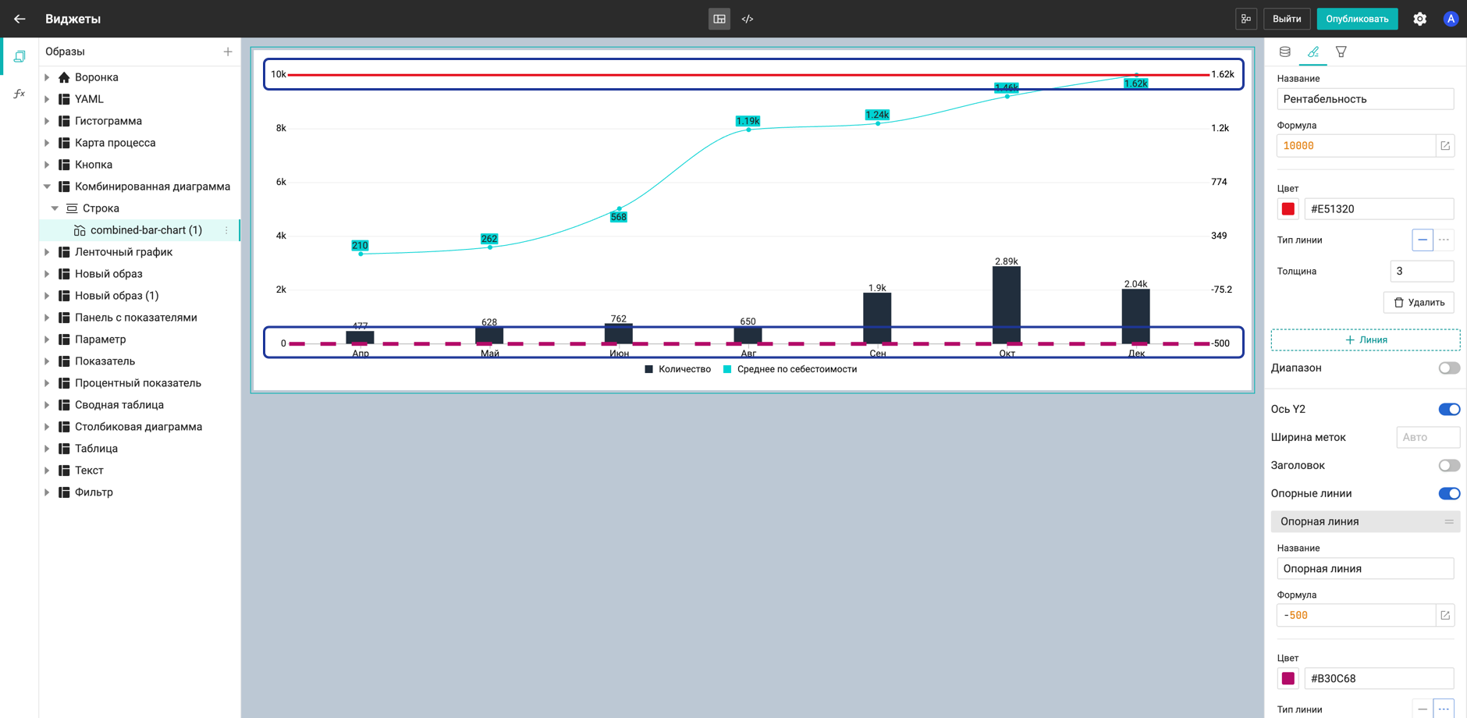Select the dashed line type for Рентабельность
The height and width of the screenshot is (718, 1467).
pos(1444,240)
